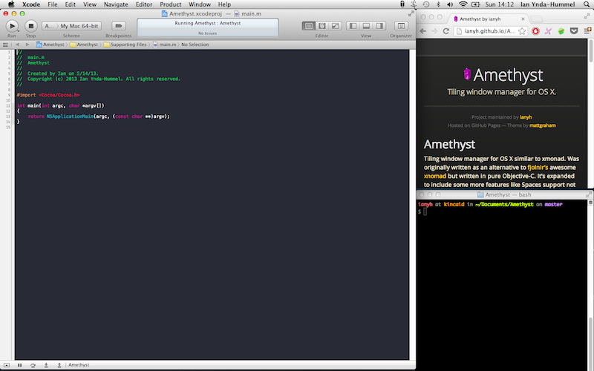Switch to the Version editor mode
The height and width of the screenshot is (371, 594).
(x=336, y=26)
